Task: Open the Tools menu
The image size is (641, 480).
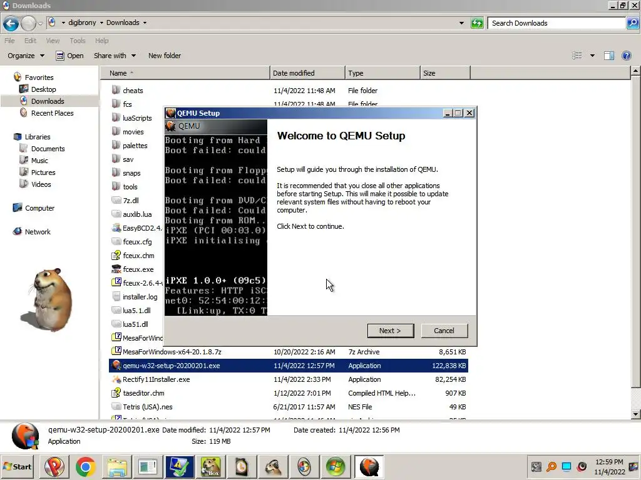Action: [x=77, y=41]
